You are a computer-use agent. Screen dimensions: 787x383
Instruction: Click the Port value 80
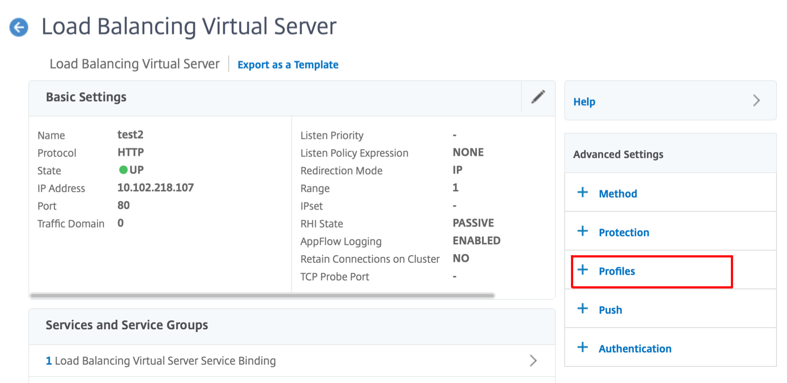tap(123, 205)
